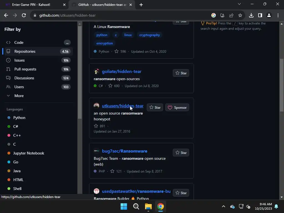284x213 pixels.
Task: Star the bug7sec/Ransomware repository
Action: coord(181,153)
